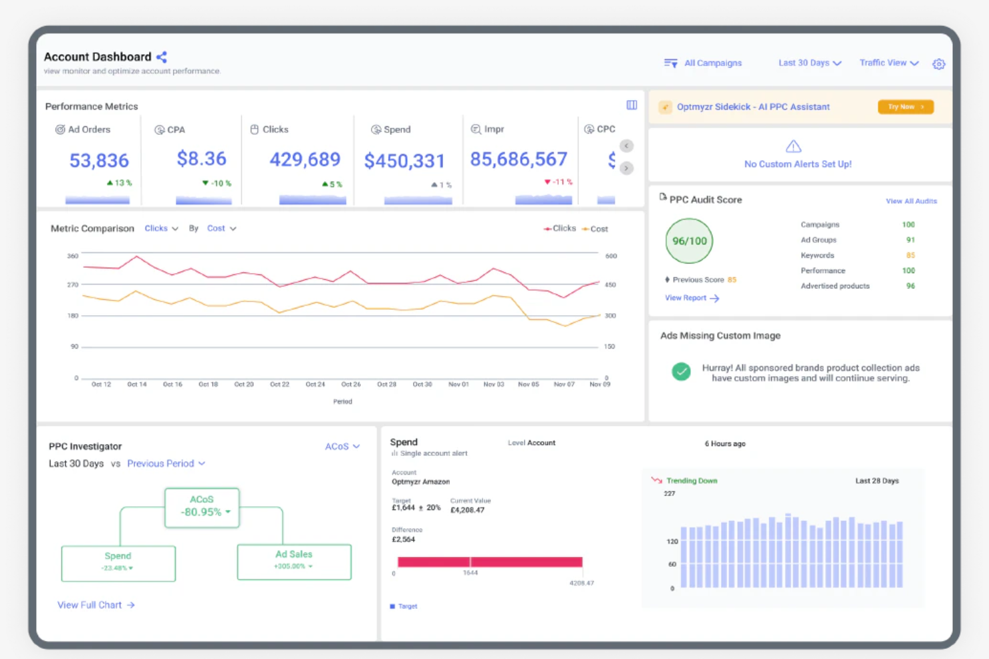Viewport: 989px width, 659px height.
Task: Click the column layout icon near Performance Metrics
Action: coord(631,105)
